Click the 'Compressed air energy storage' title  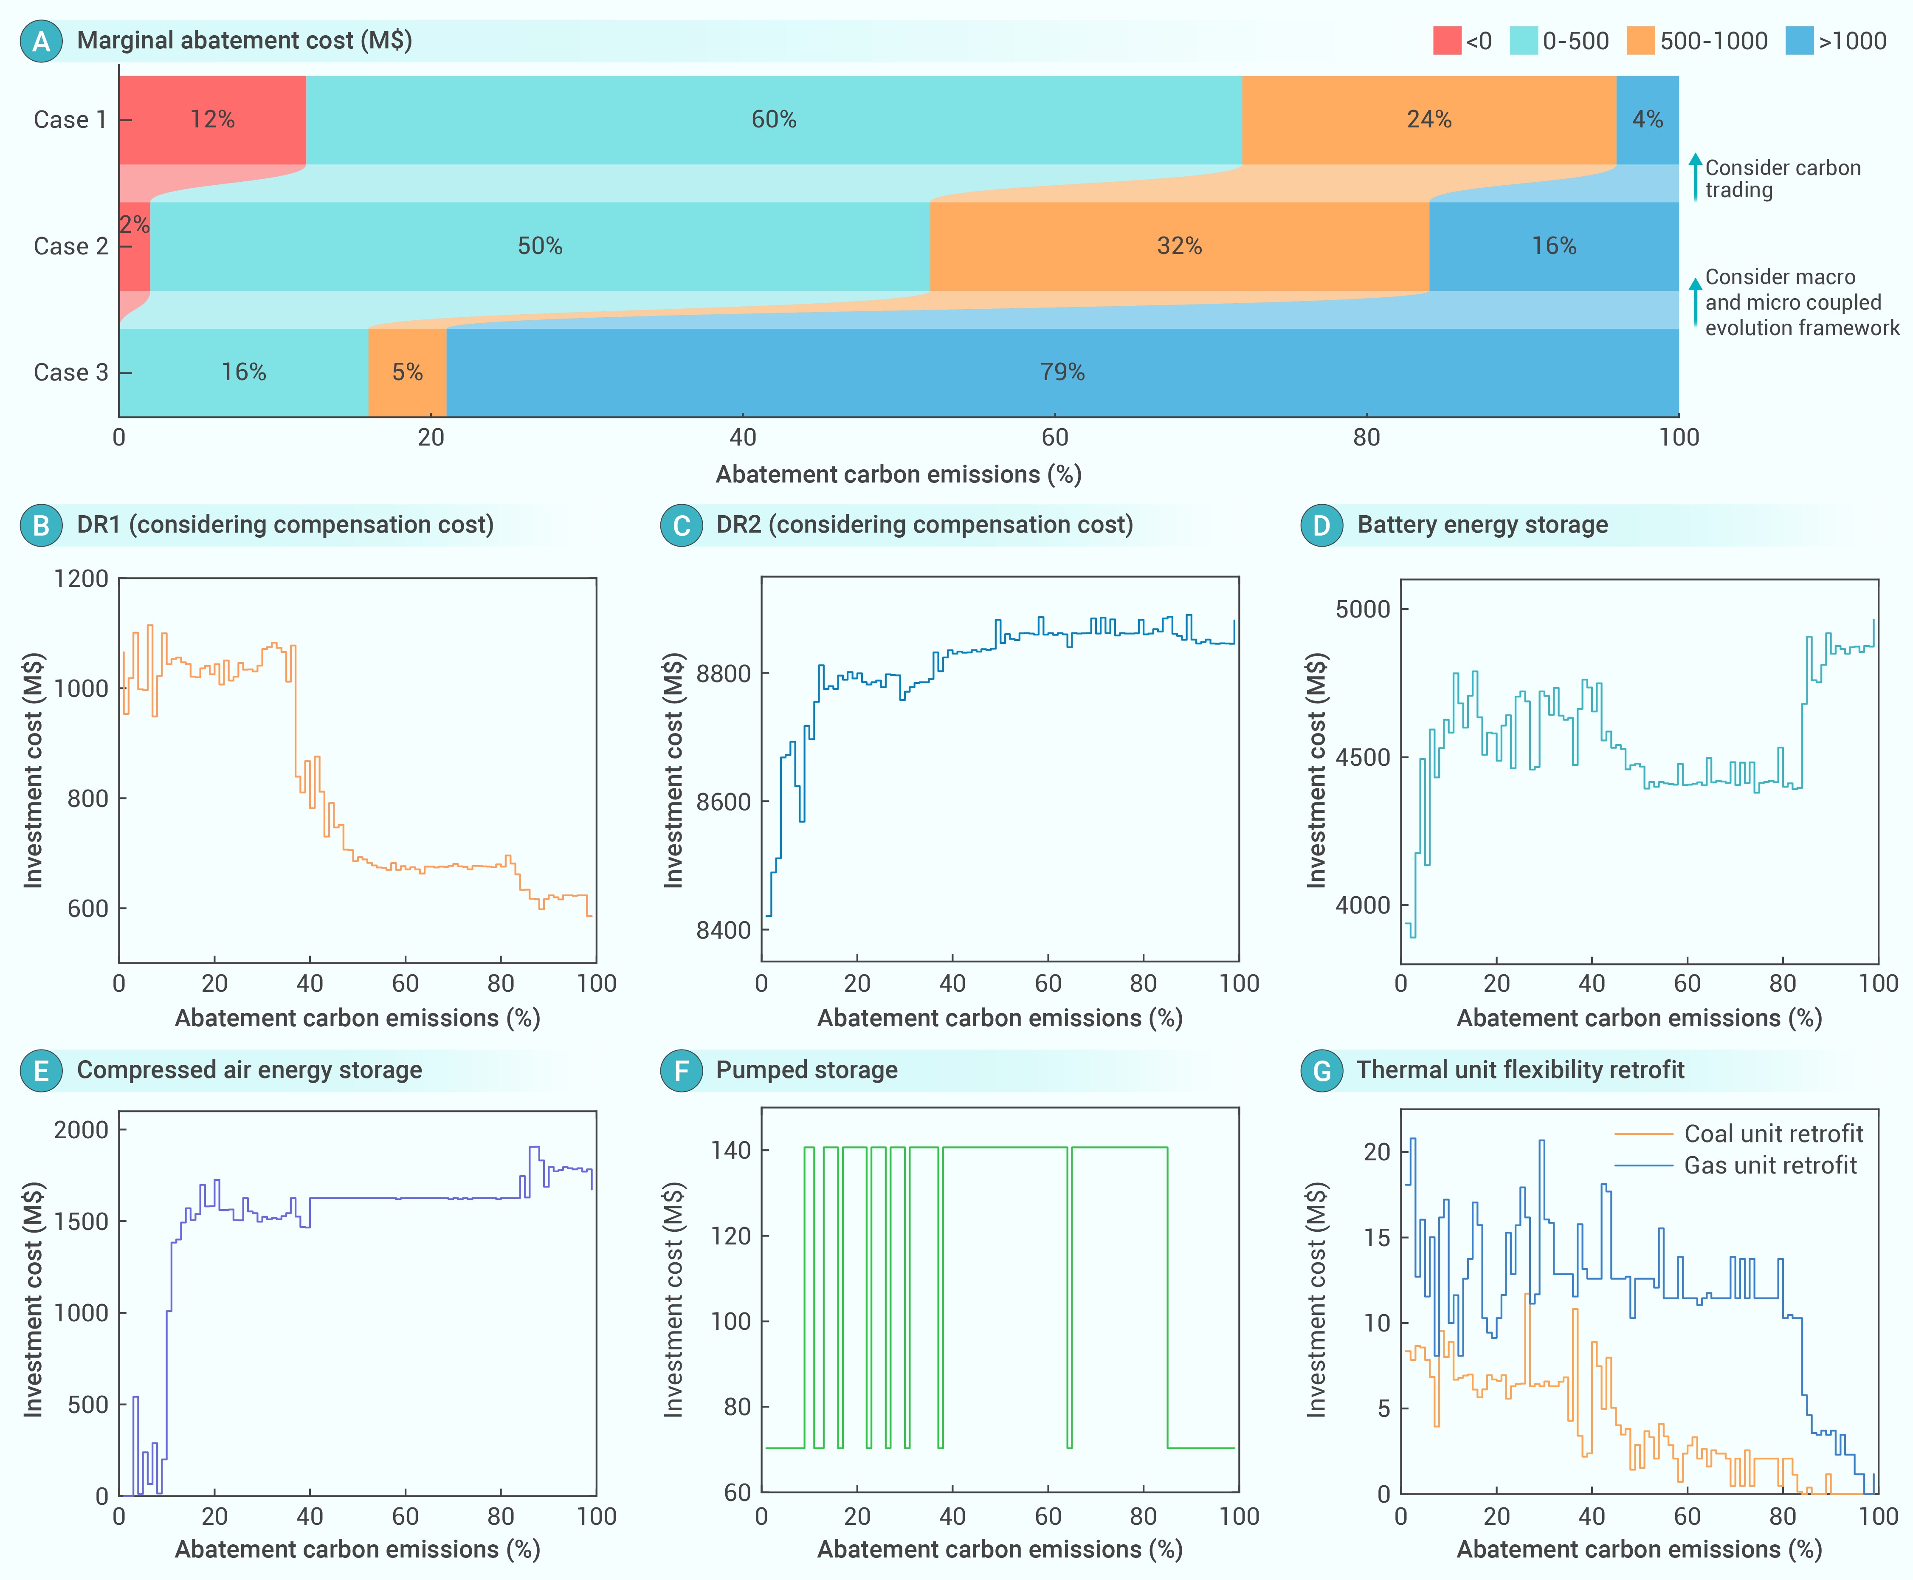click(x=249, y=1070)
